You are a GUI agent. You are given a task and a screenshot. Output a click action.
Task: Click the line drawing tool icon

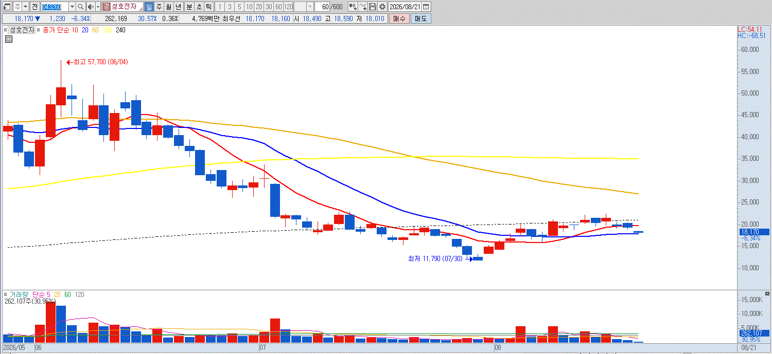coord(363,7)
